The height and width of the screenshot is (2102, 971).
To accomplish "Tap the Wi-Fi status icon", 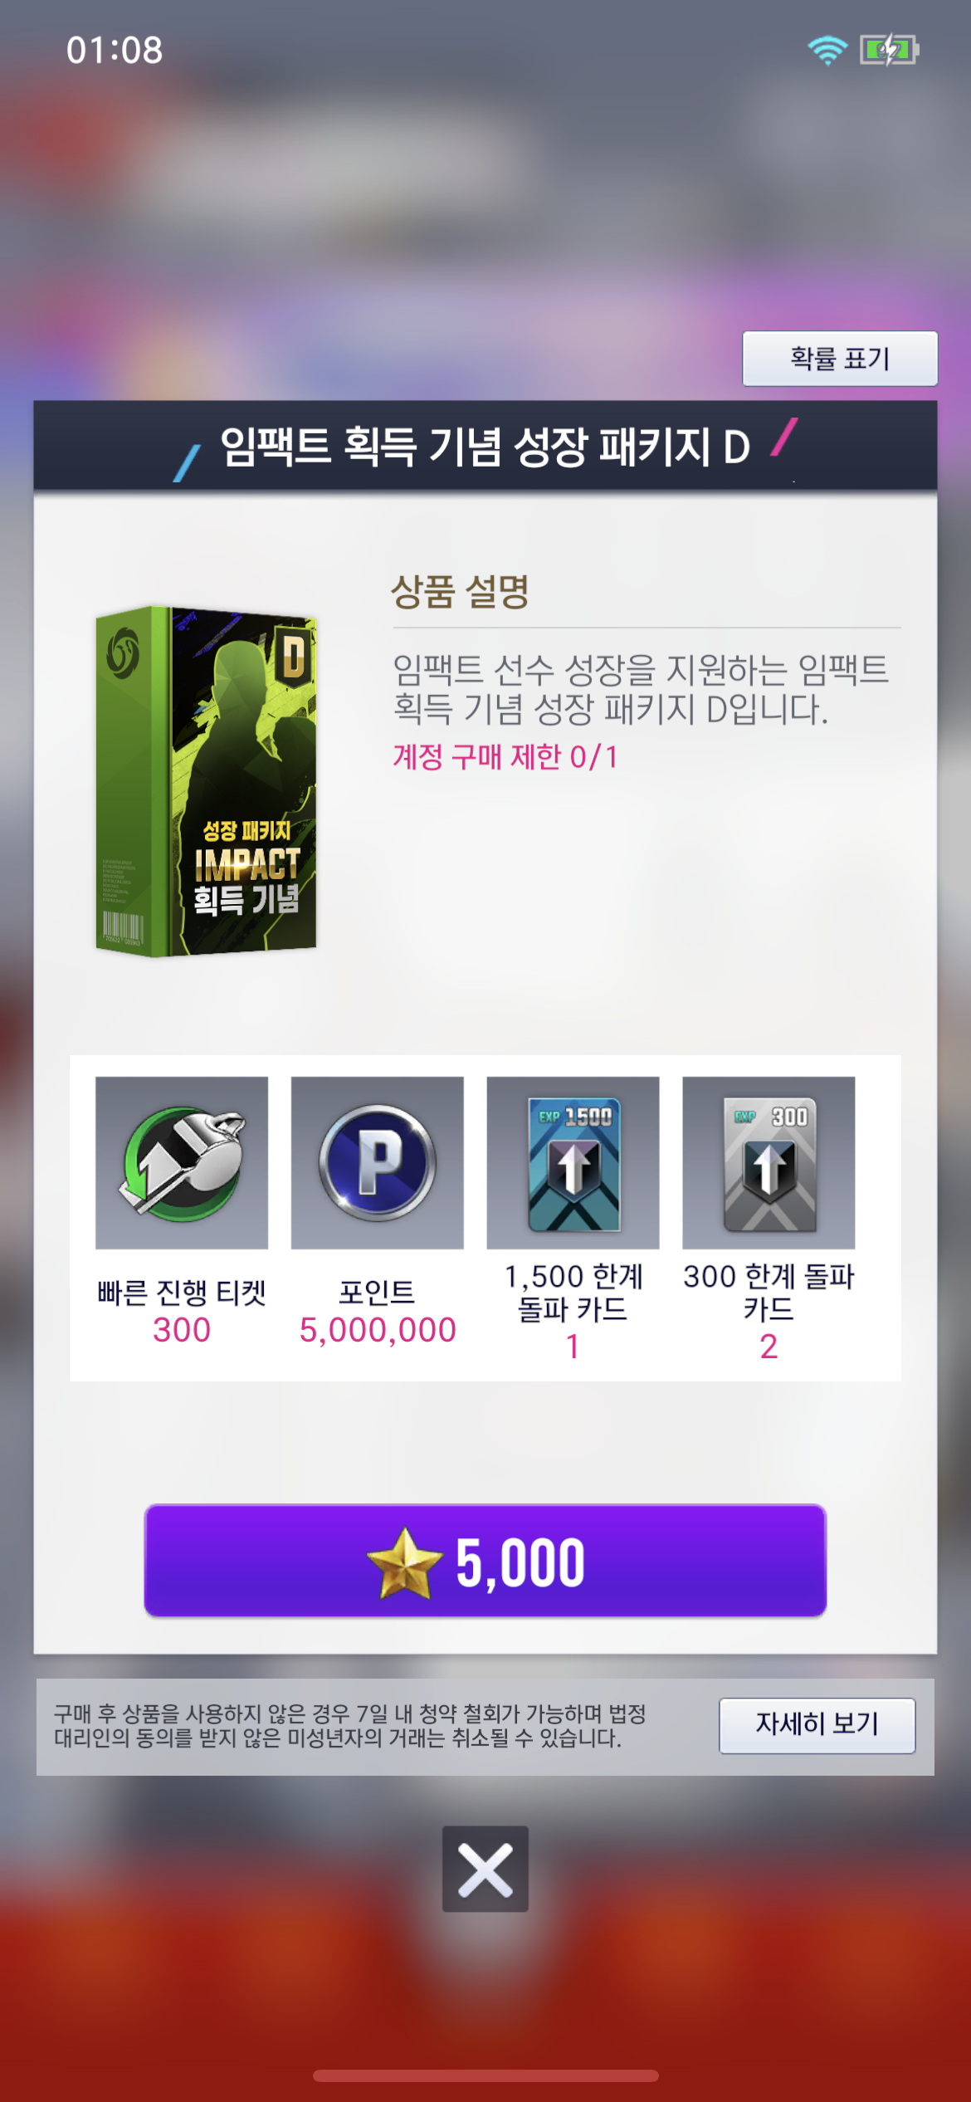I will pos(827,50).
